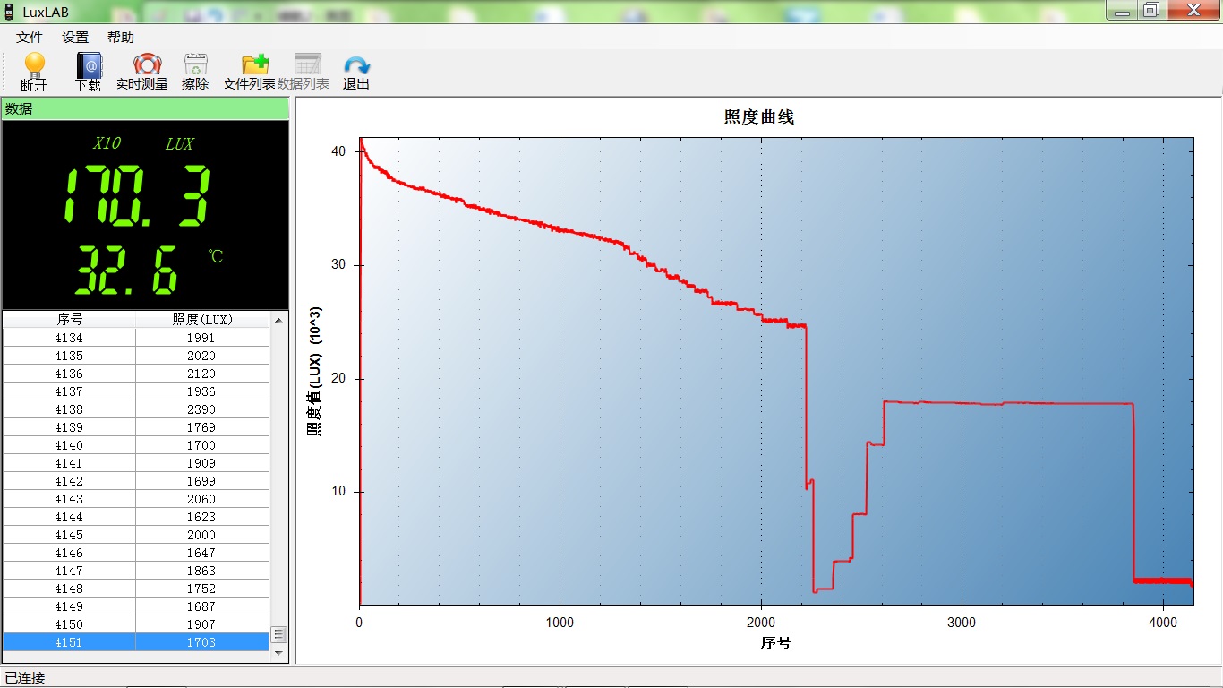Select row 4147 in data table

pos(136,571)
